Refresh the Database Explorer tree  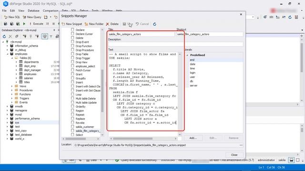click(x=4, y=36)
